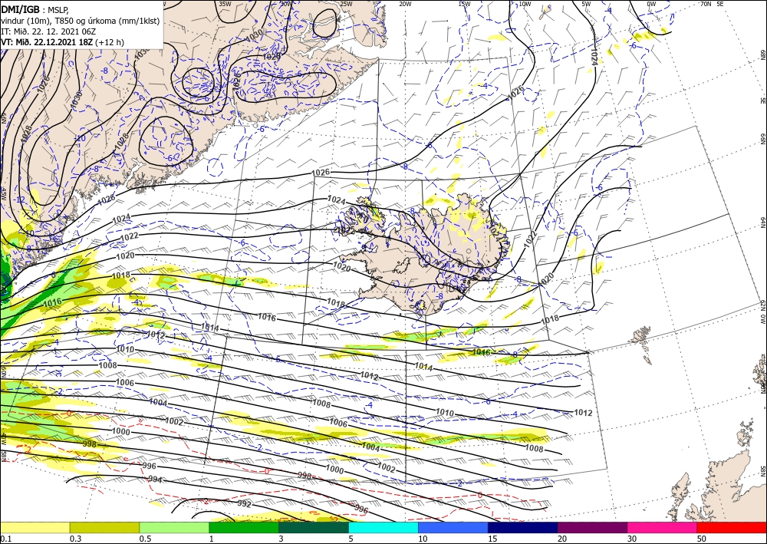Click the '0.1' legend scale value
The height and width of the screenshot is (544, 767).
(x=6, y=539)
